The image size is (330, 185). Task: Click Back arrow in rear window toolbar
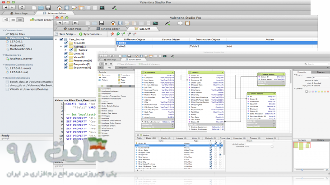click(x=6, y=8)
